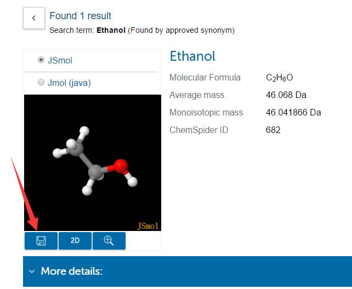352x289 pixels.
Task: Select the JSmol radio option
Action: 41,60
